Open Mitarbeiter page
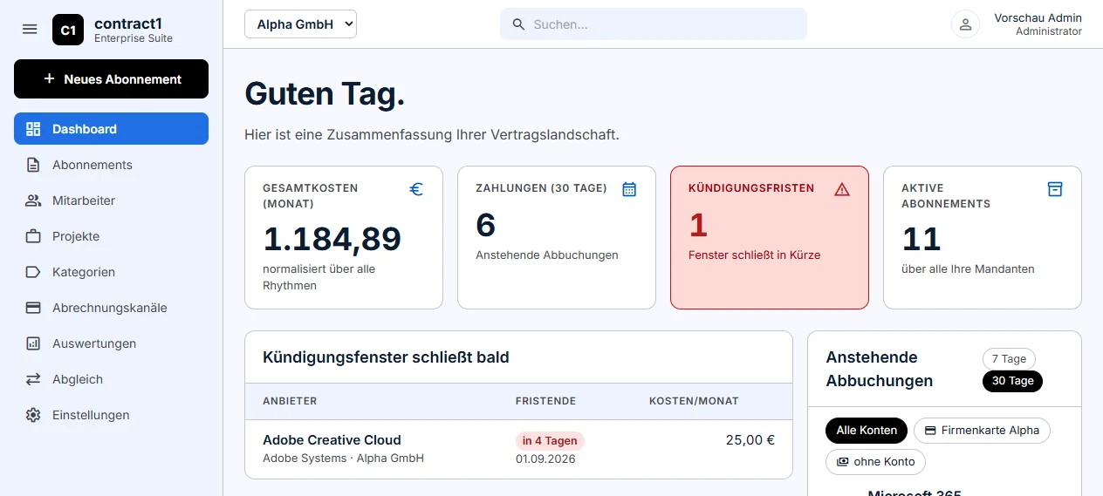 111,200
